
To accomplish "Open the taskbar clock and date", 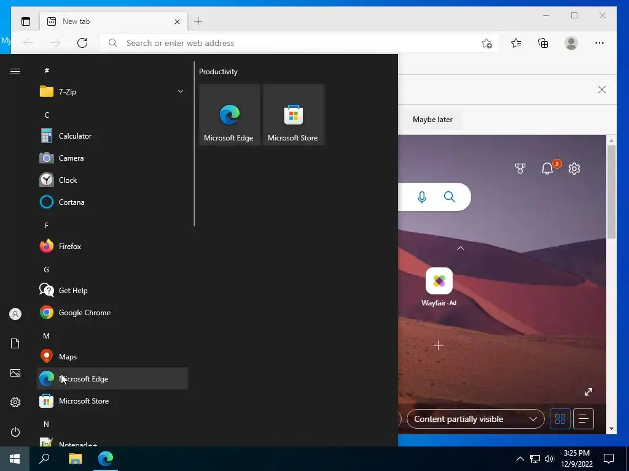I will [577, 459].
